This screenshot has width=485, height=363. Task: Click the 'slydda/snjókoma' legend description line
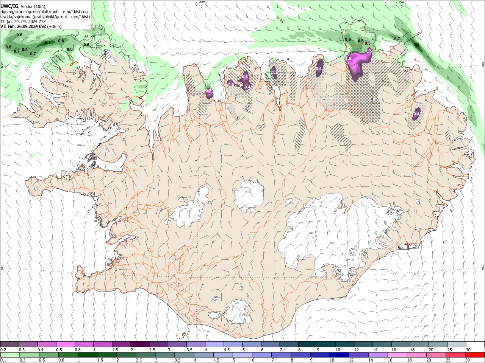click(x=45, y=17)
